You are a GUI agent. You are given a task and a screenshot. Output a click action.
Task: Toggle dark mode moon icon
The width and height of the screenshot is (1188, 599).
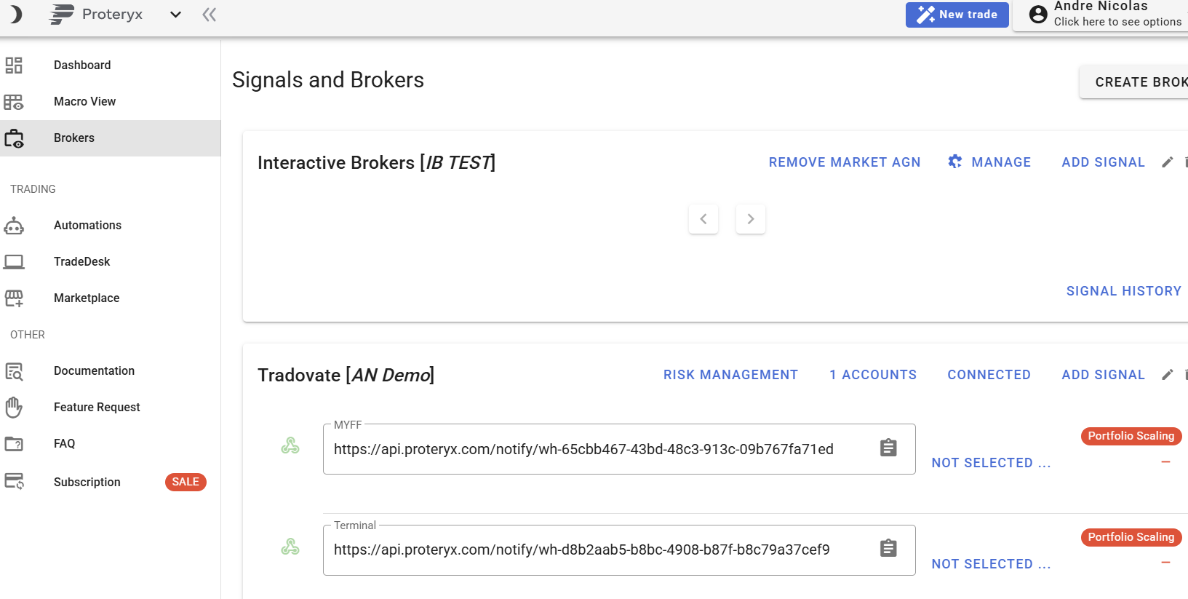pyautogui.click(x=15, y=14)
